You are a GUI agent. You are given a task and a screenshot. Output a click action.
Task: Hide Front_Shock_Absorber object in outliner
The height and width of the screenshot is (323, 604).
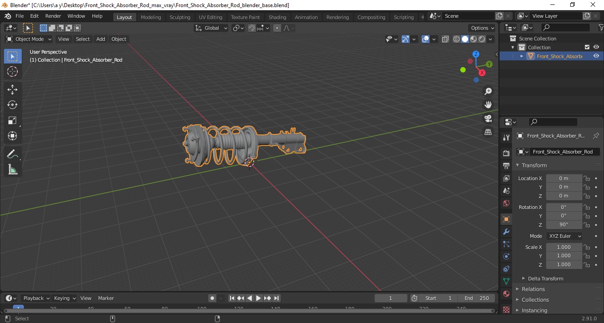pyautogui.click(x=596, y=56)
